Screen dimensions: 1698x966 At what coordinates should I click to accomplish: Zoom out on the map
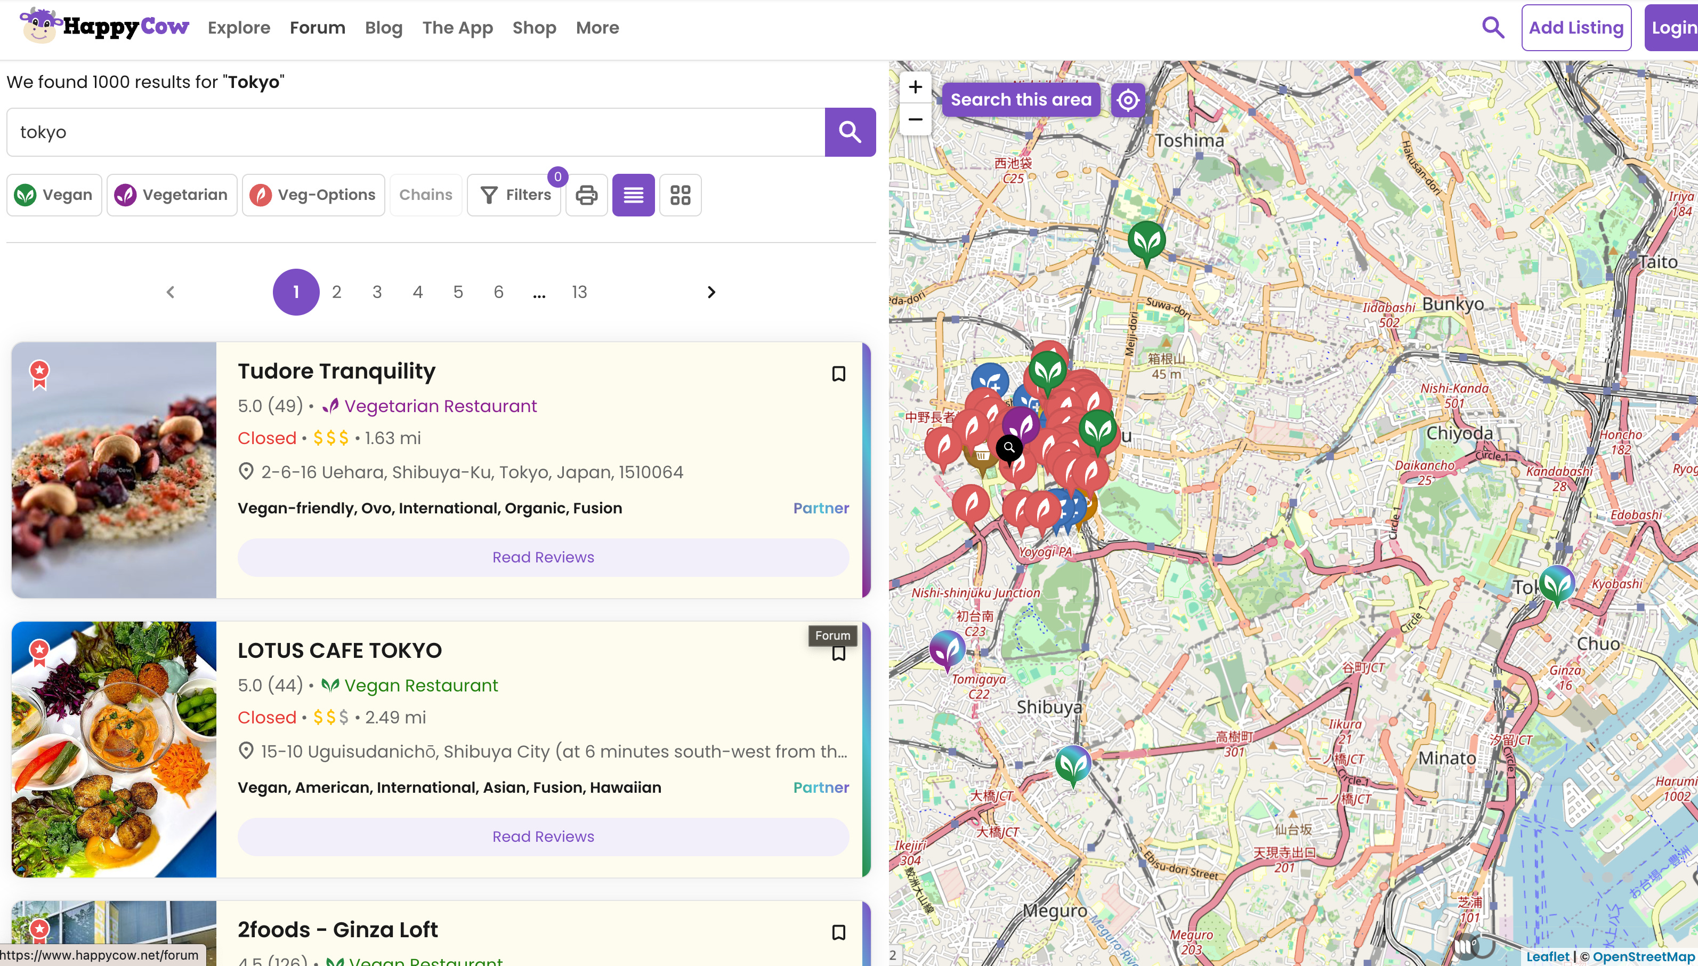click(x=915, y=119)
